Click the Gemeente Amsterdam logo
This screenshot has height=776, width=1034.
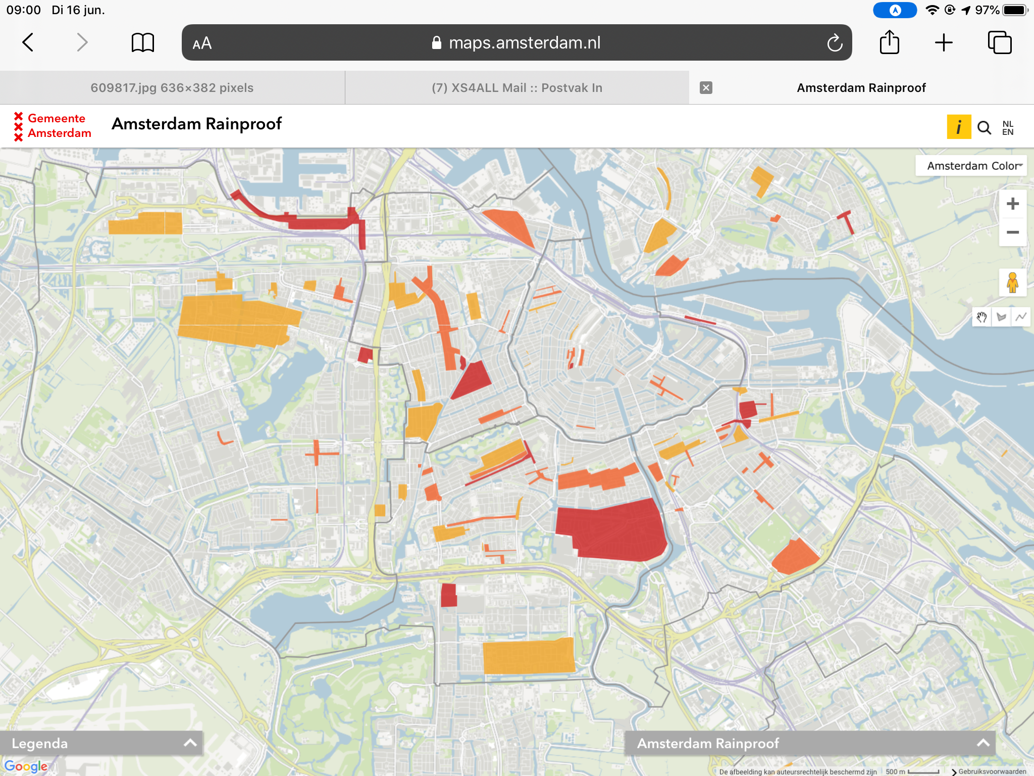pyautogui.click(x=53, y=126)
